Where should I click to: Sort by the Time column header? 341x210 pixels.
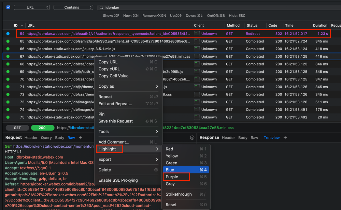pos(289,26)
